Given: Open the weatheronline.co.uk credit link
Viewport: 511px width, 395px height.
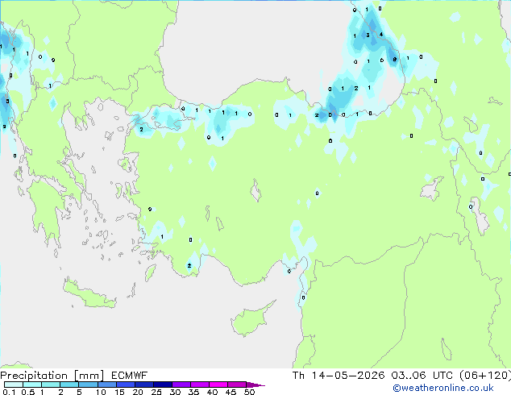Looking at the screenshot, I should 443,388.
